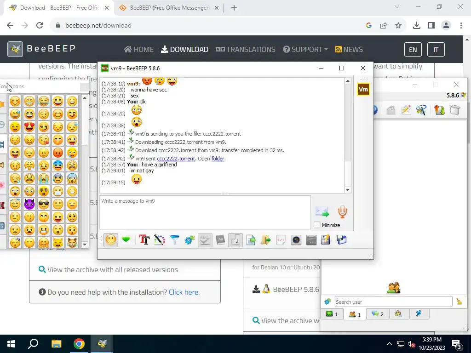
Task: Open the received file folder link
Action: tap(218, 159)
